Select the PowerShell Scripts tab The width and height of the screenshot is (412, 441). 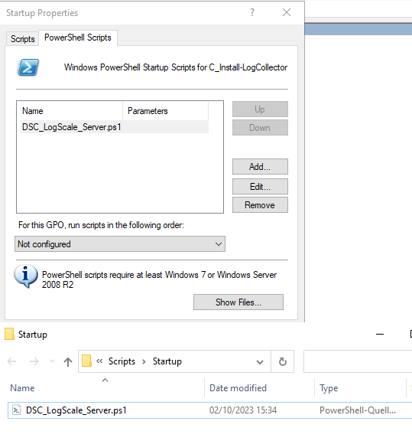[x=78, y=38]
